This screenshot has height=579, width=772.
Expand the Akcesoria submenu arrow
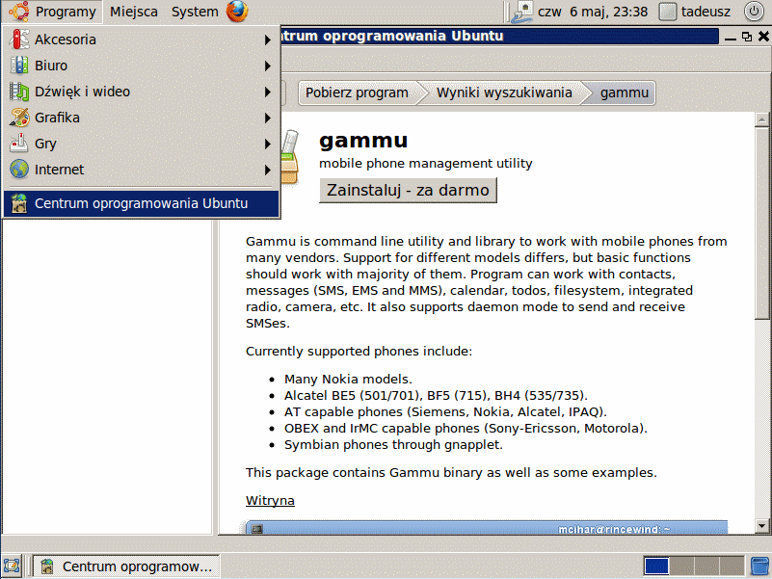[x=267, y=39]
